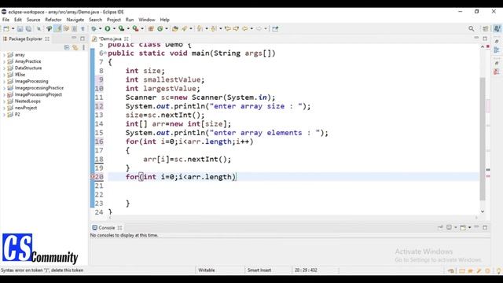Click the New file toolbar icon
Screen dimensions: 503x283
click(x=6, y=29)
